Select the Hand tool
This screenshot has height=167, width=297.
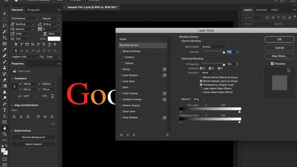pyautogui.click(x=5, y=128)
